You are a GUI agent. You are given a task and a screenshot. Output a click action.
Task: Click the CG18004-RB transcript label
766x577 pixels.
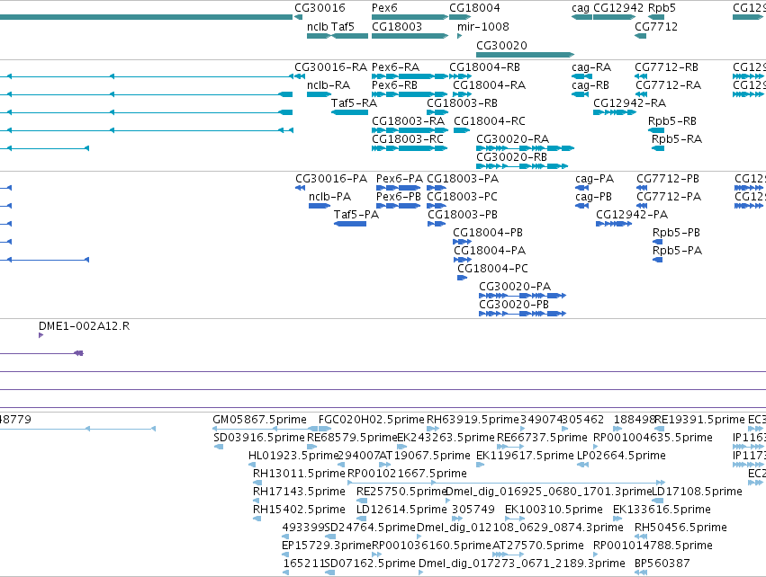484,67
